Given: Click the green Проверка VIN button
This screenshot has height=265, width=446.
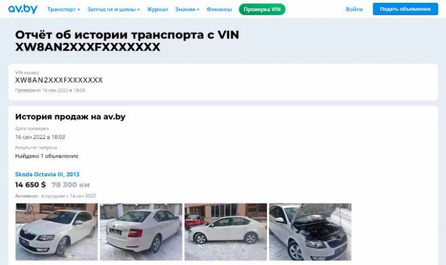Looking at the screenshot, I should [262, 9].
